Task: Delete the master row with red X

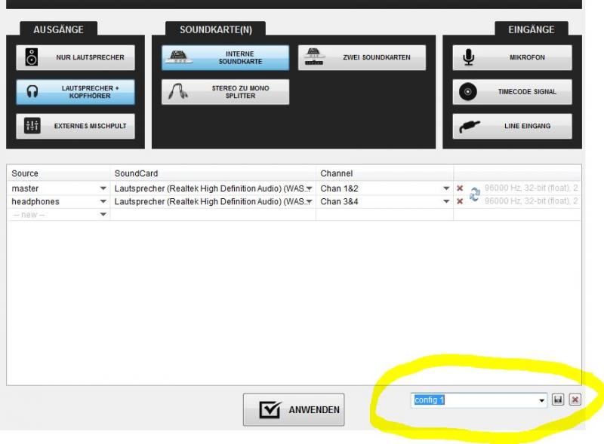Action: tap(460, 188)
